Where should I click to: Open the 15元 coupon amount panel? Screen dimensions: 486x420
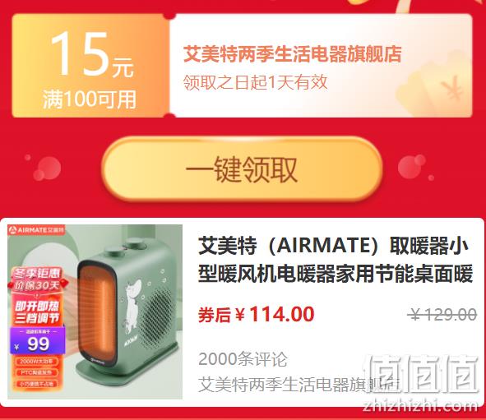click(91, 66)
